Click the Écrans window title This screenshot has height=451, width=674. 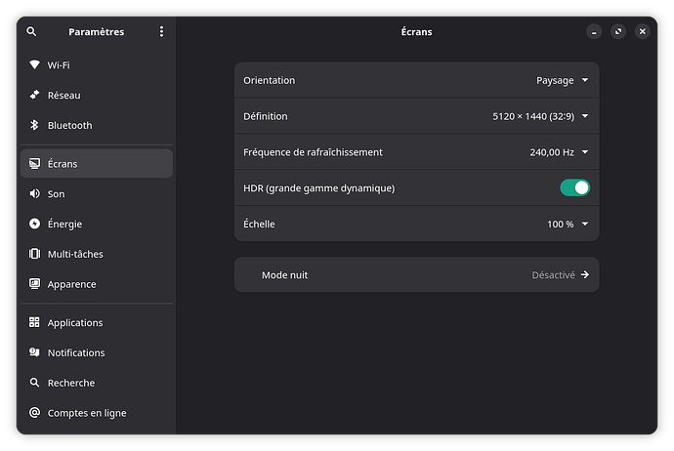(416, 32)
